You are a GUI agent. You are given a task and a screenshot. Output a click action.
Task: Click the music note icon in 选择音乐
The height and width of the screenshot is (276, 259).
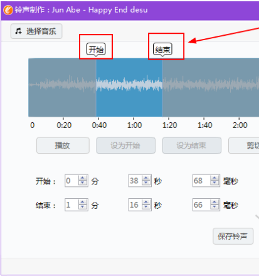point(18,31)
